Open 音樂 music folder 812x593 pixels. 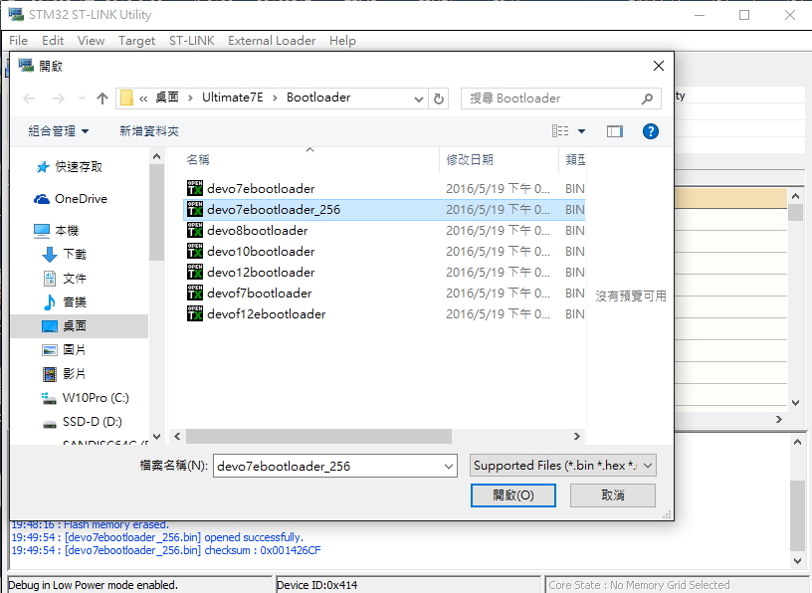point(64,301)
